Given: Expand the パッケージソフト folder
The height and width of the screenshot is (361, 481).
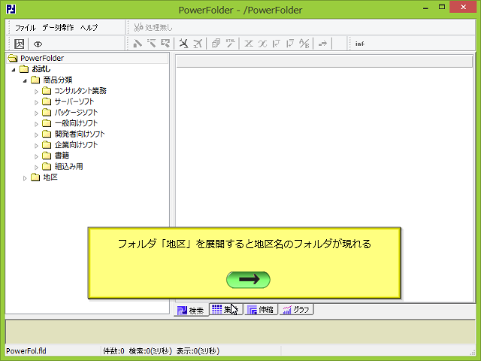Looking at the screenshot, I should (x=36, y=114).
